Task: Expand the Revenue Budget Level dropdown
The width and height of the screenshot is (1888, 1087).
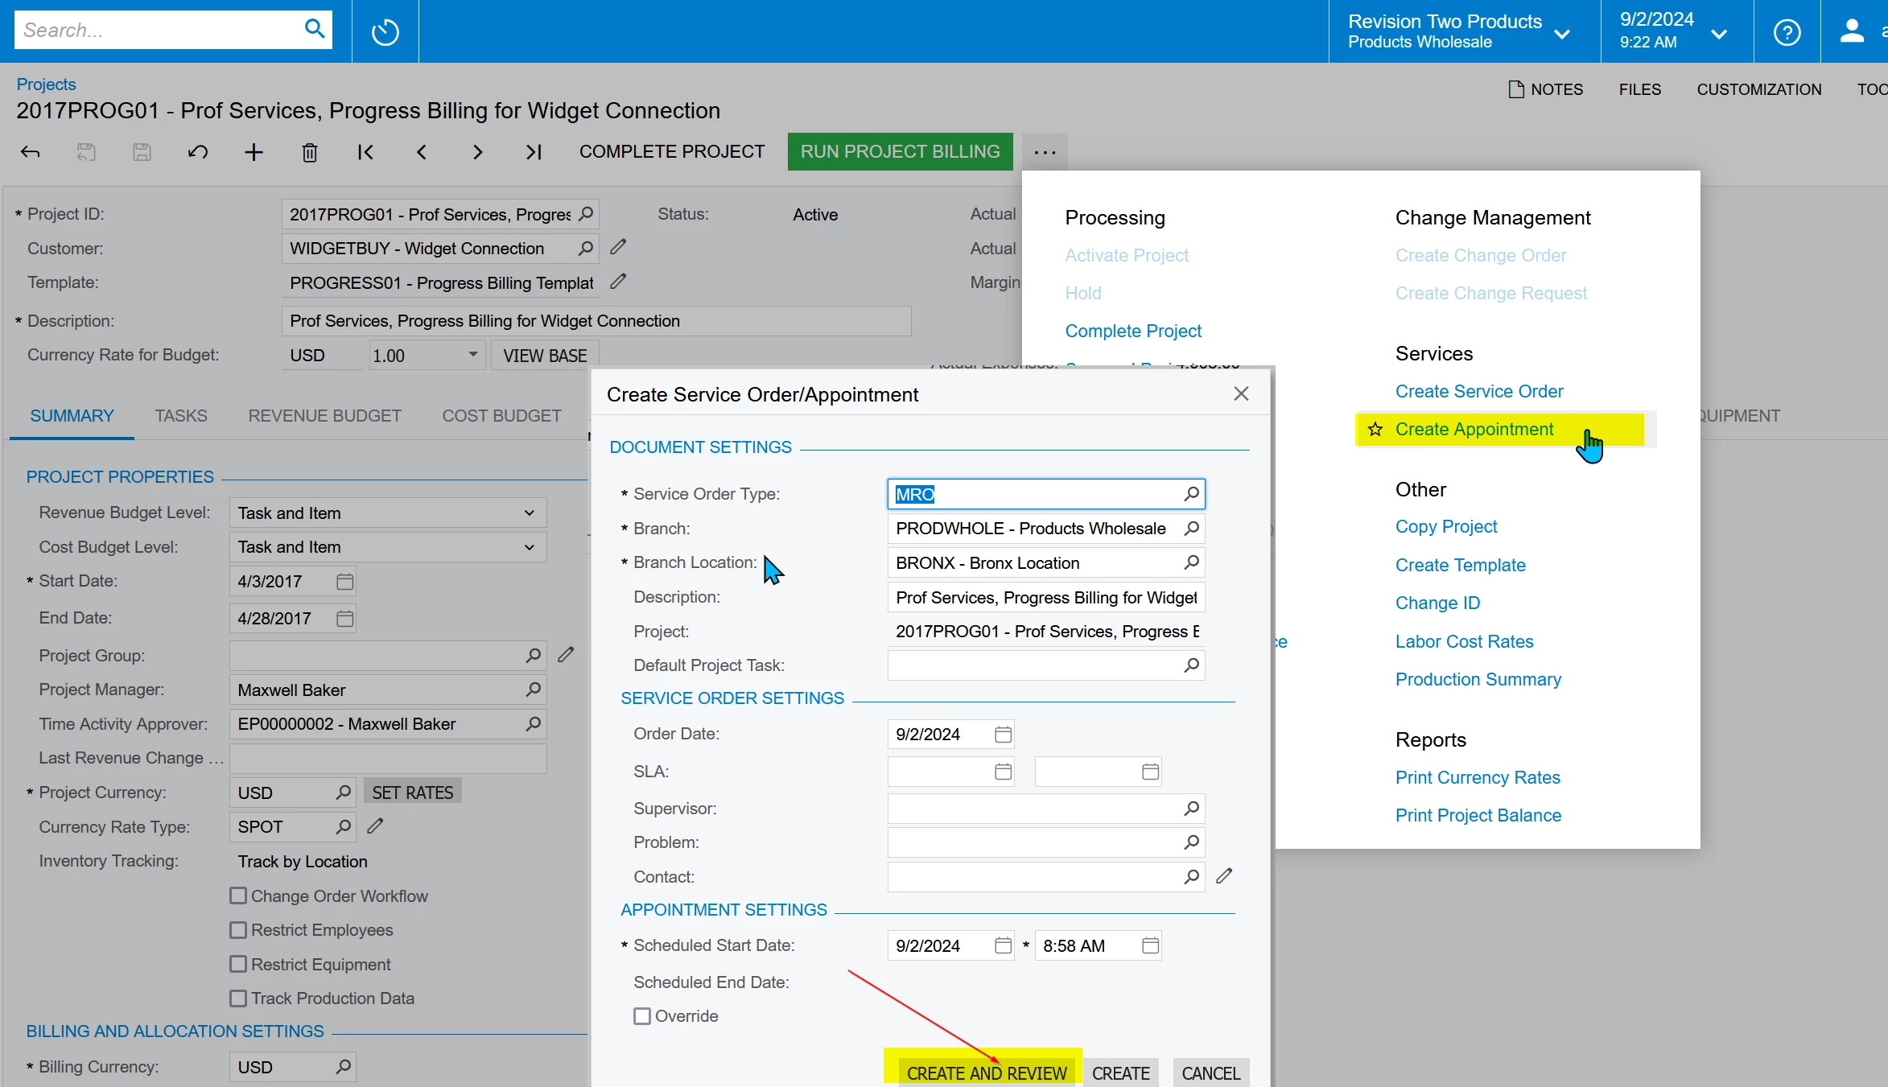Action: [x=529, y=513]
